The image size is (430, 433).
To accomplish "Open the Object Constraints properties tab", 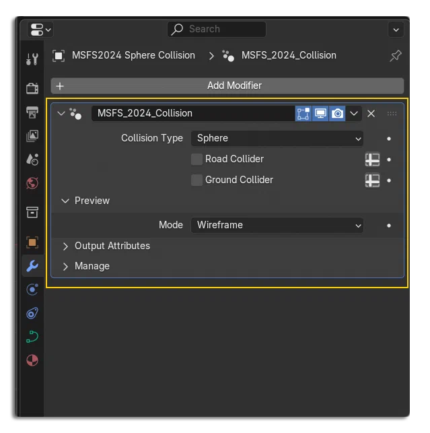I will [32, 313].
